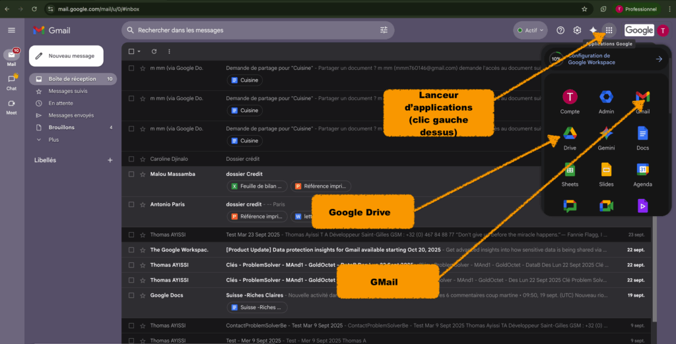Click the Rechercher dans les messages field

pos(251,30)
